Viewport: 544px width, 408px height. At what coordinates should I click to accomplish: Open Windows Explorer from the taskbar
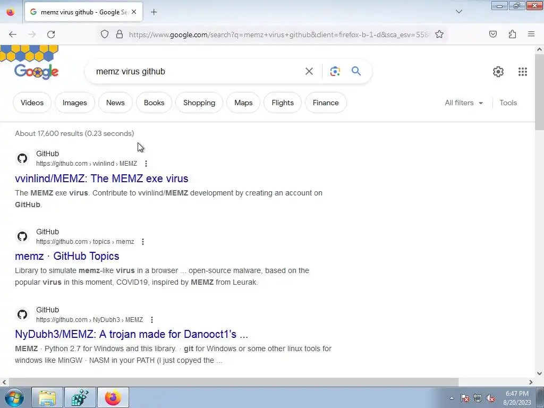coord(47,397)
